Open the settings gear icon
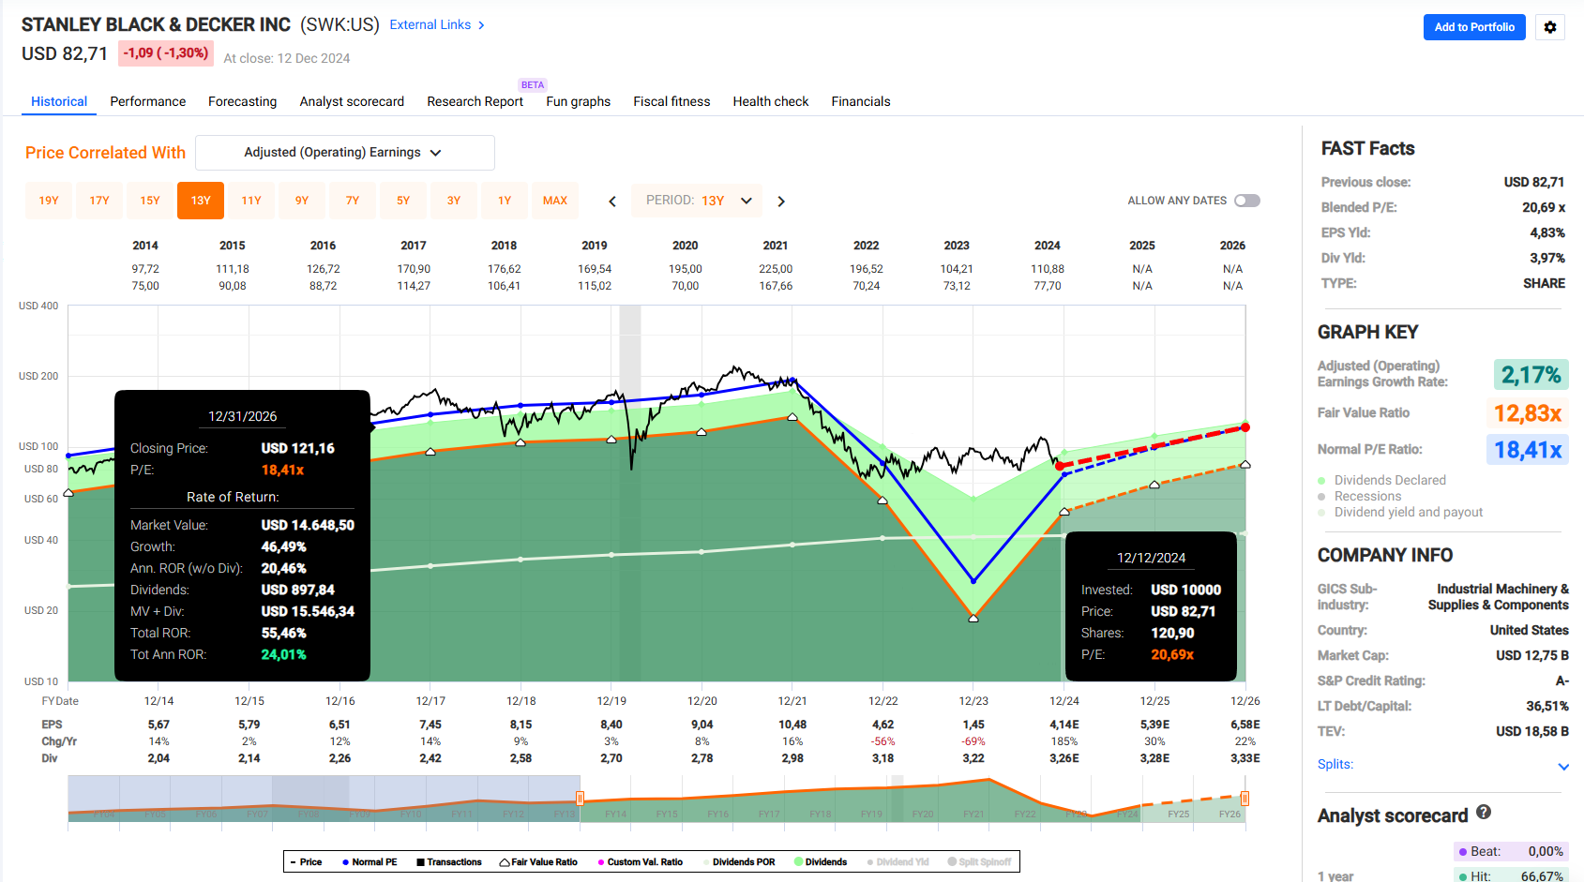 pos(1549,27)
